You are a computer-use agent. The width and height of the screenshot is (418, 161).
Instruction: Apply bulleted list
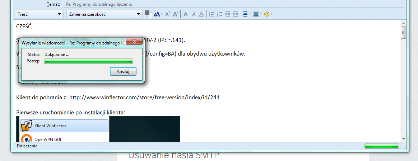click(212, 14)
